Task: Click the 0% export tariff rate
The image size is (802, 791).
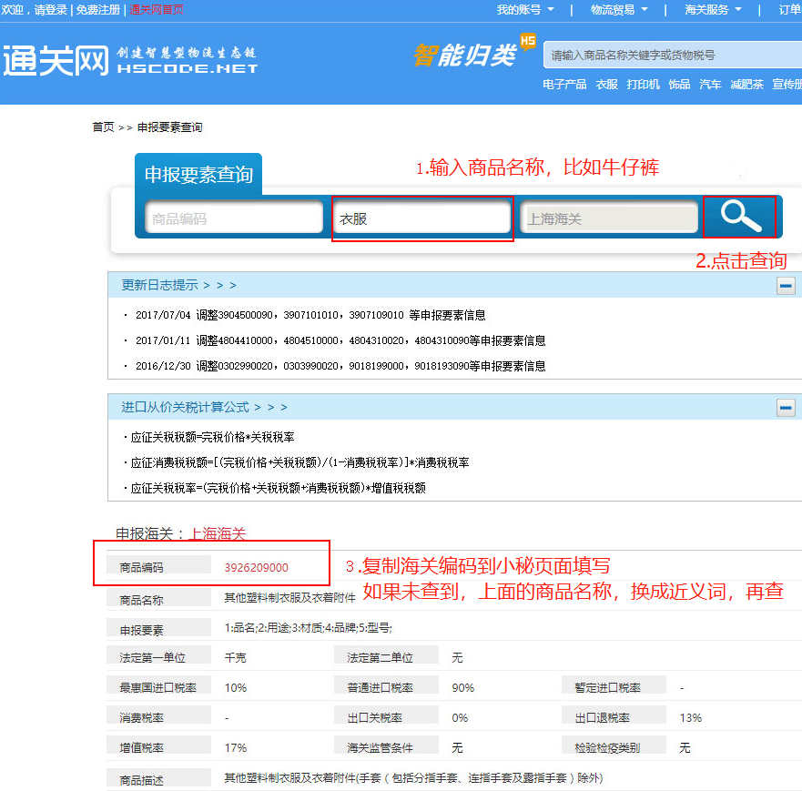Action: point(460,717)
